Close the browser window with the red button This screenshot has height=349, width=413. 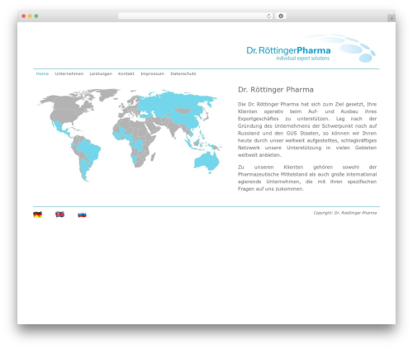24,16
